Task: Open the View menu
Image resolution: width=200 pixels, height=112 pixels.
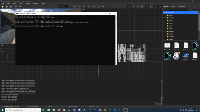Action: pyautogui.click(x=15, y=4)
